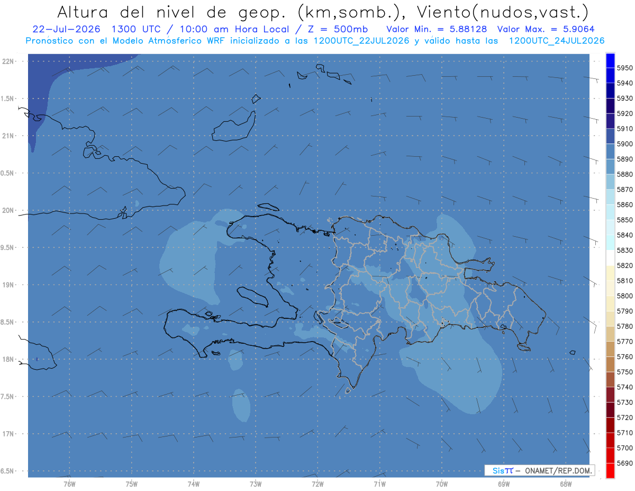Click the '5790' colorbar value
This screenshot has width=635, height=491.
point(624,311)
